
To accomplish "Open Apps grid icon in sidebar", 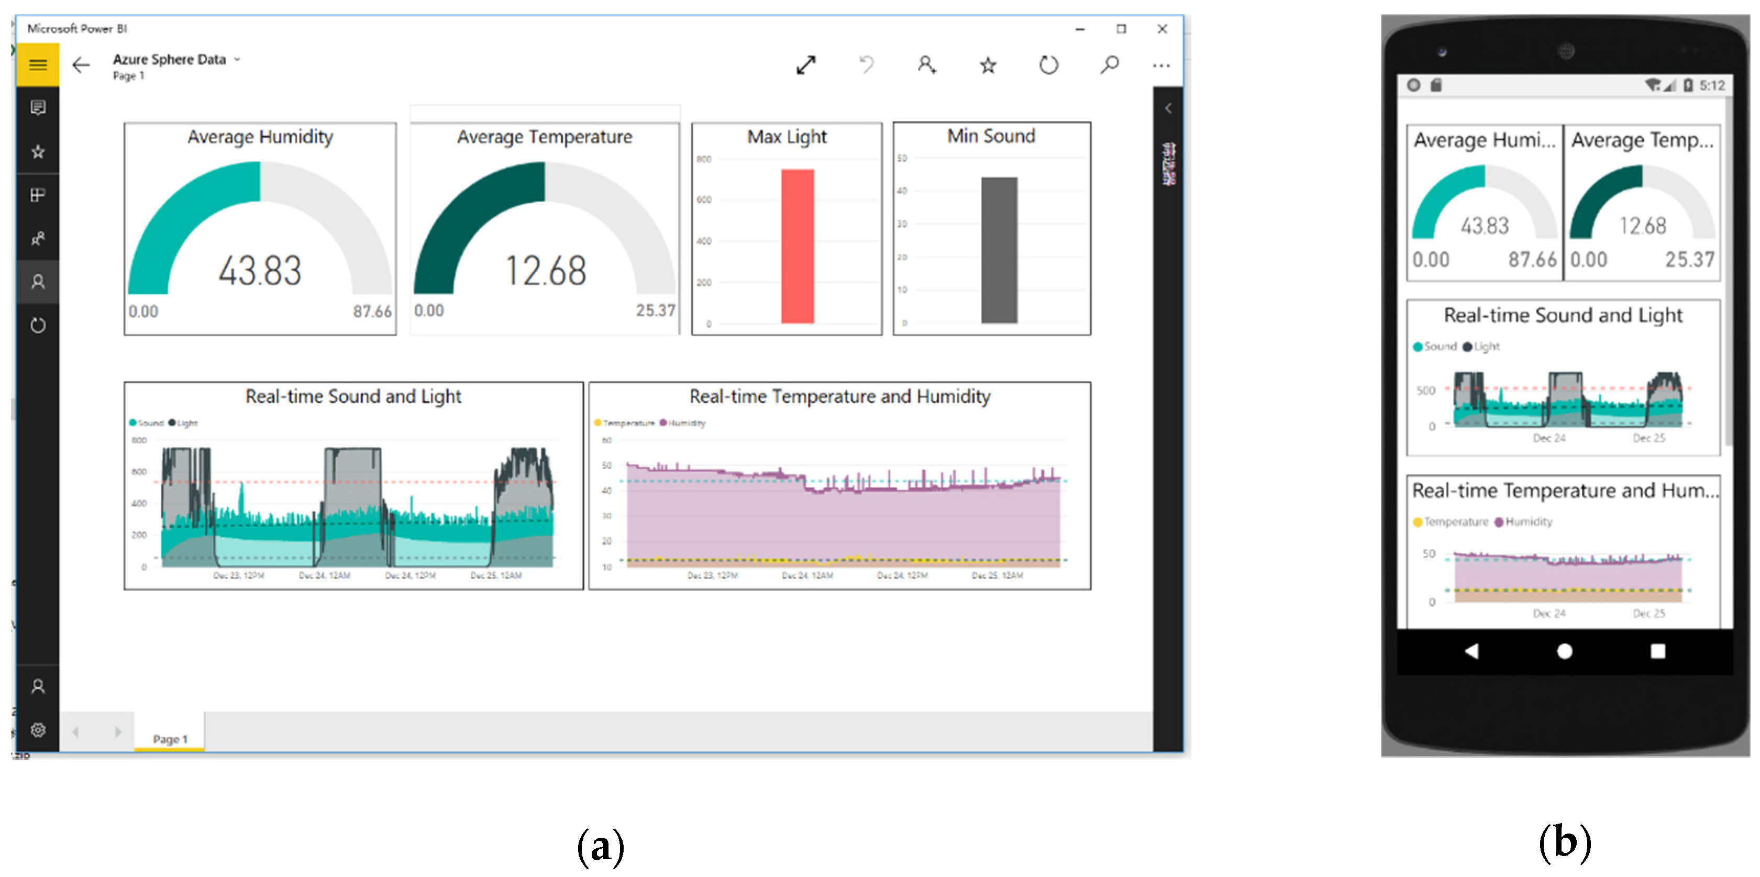I will [38, 195].
